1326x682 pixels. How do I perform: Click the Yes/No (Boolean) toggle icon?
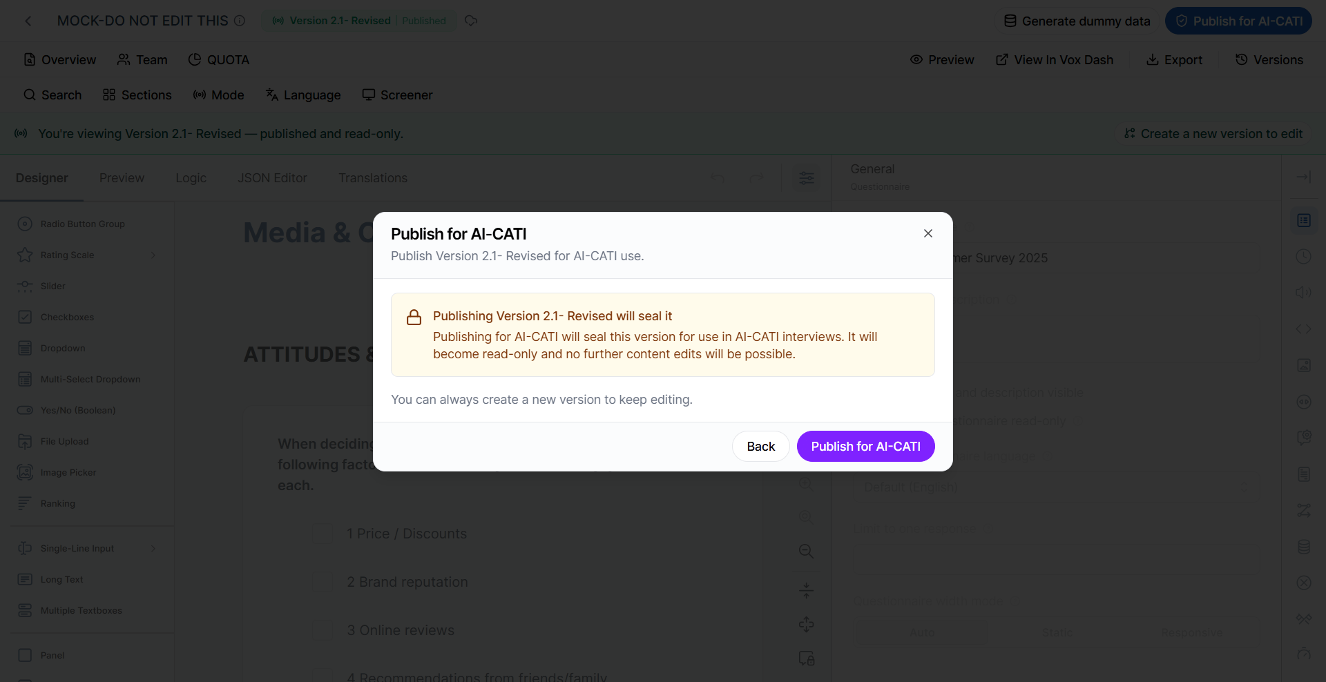click(x=25, y=410)
